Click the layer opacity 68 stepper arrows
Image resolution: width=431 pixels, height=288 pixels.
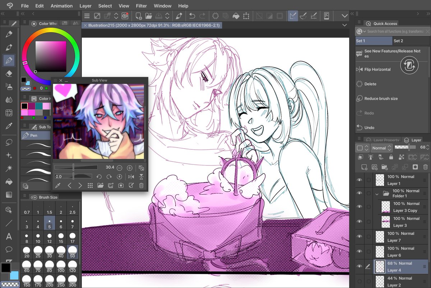[427, 147]
